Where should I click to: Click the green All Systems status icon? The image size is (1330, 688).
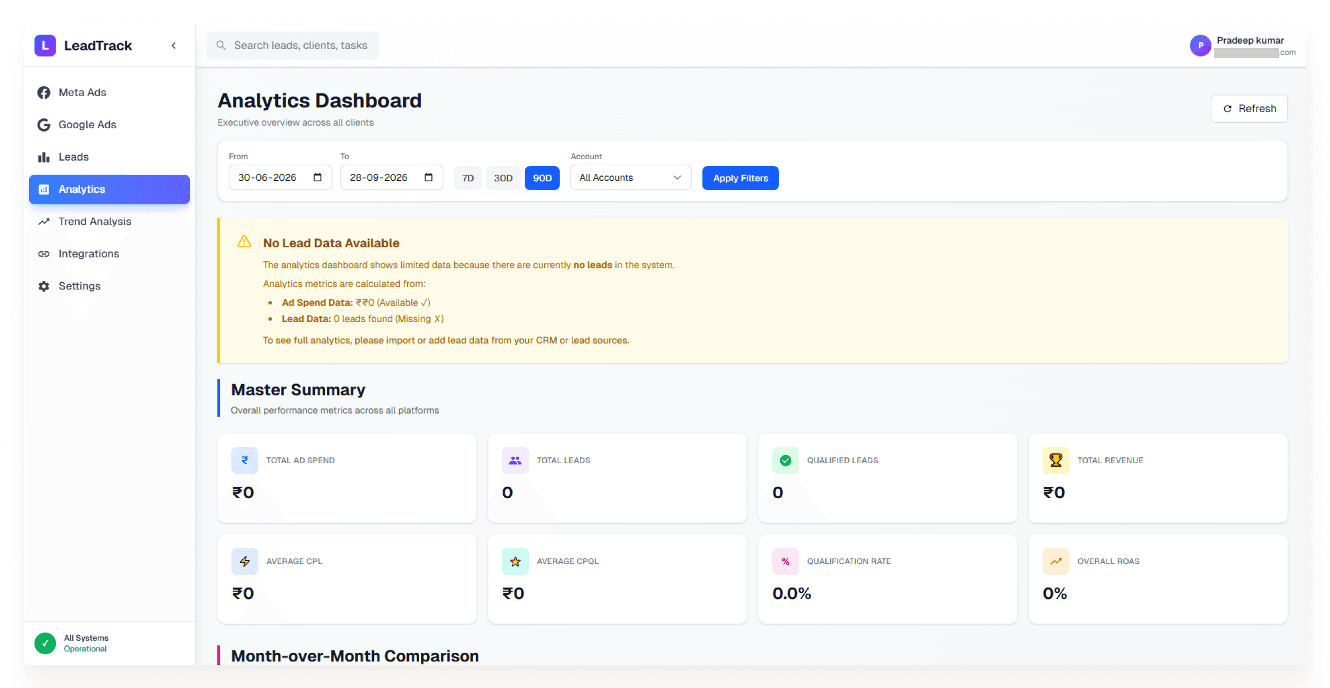45,643
